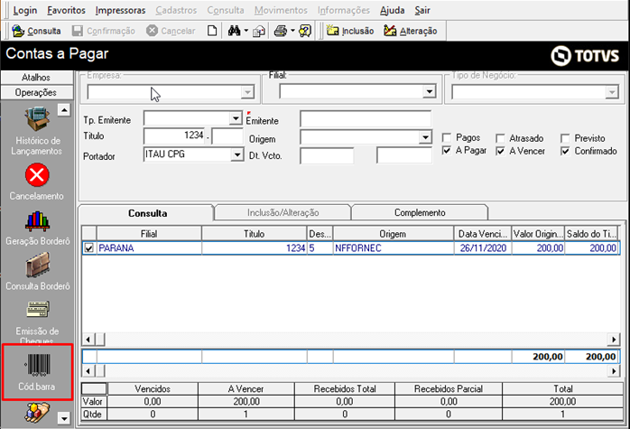The image size is (630, 429).
Task: Click the printer icon in toolbar
Action: (280, 31)
